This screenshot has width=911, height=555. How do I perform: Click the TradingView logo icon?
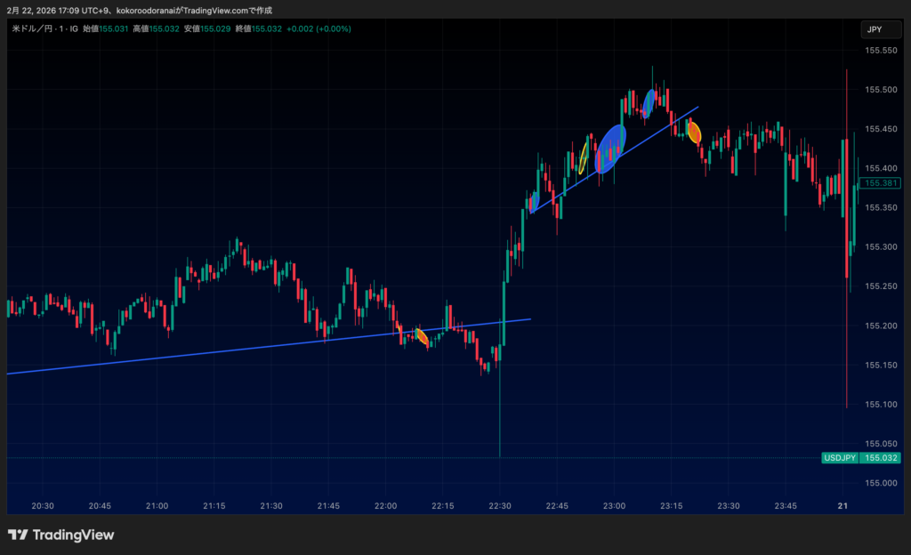click(18, 535)
